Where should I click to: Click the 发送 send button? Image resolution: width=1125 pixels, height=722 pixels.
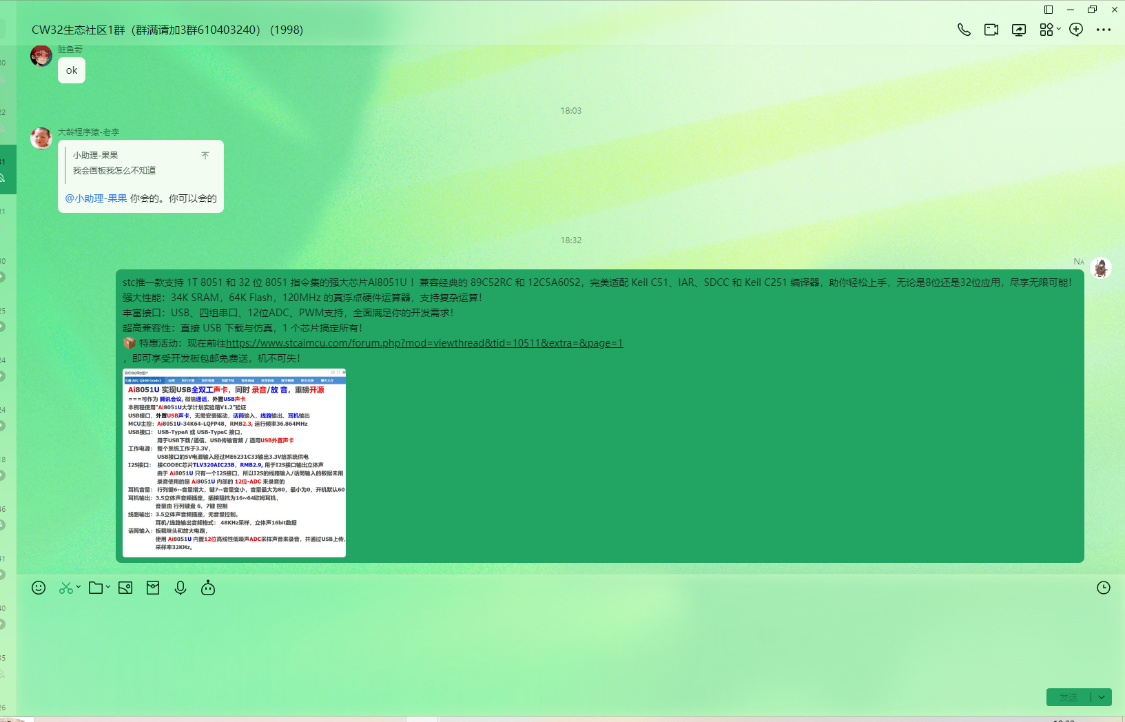(1069, 697)
